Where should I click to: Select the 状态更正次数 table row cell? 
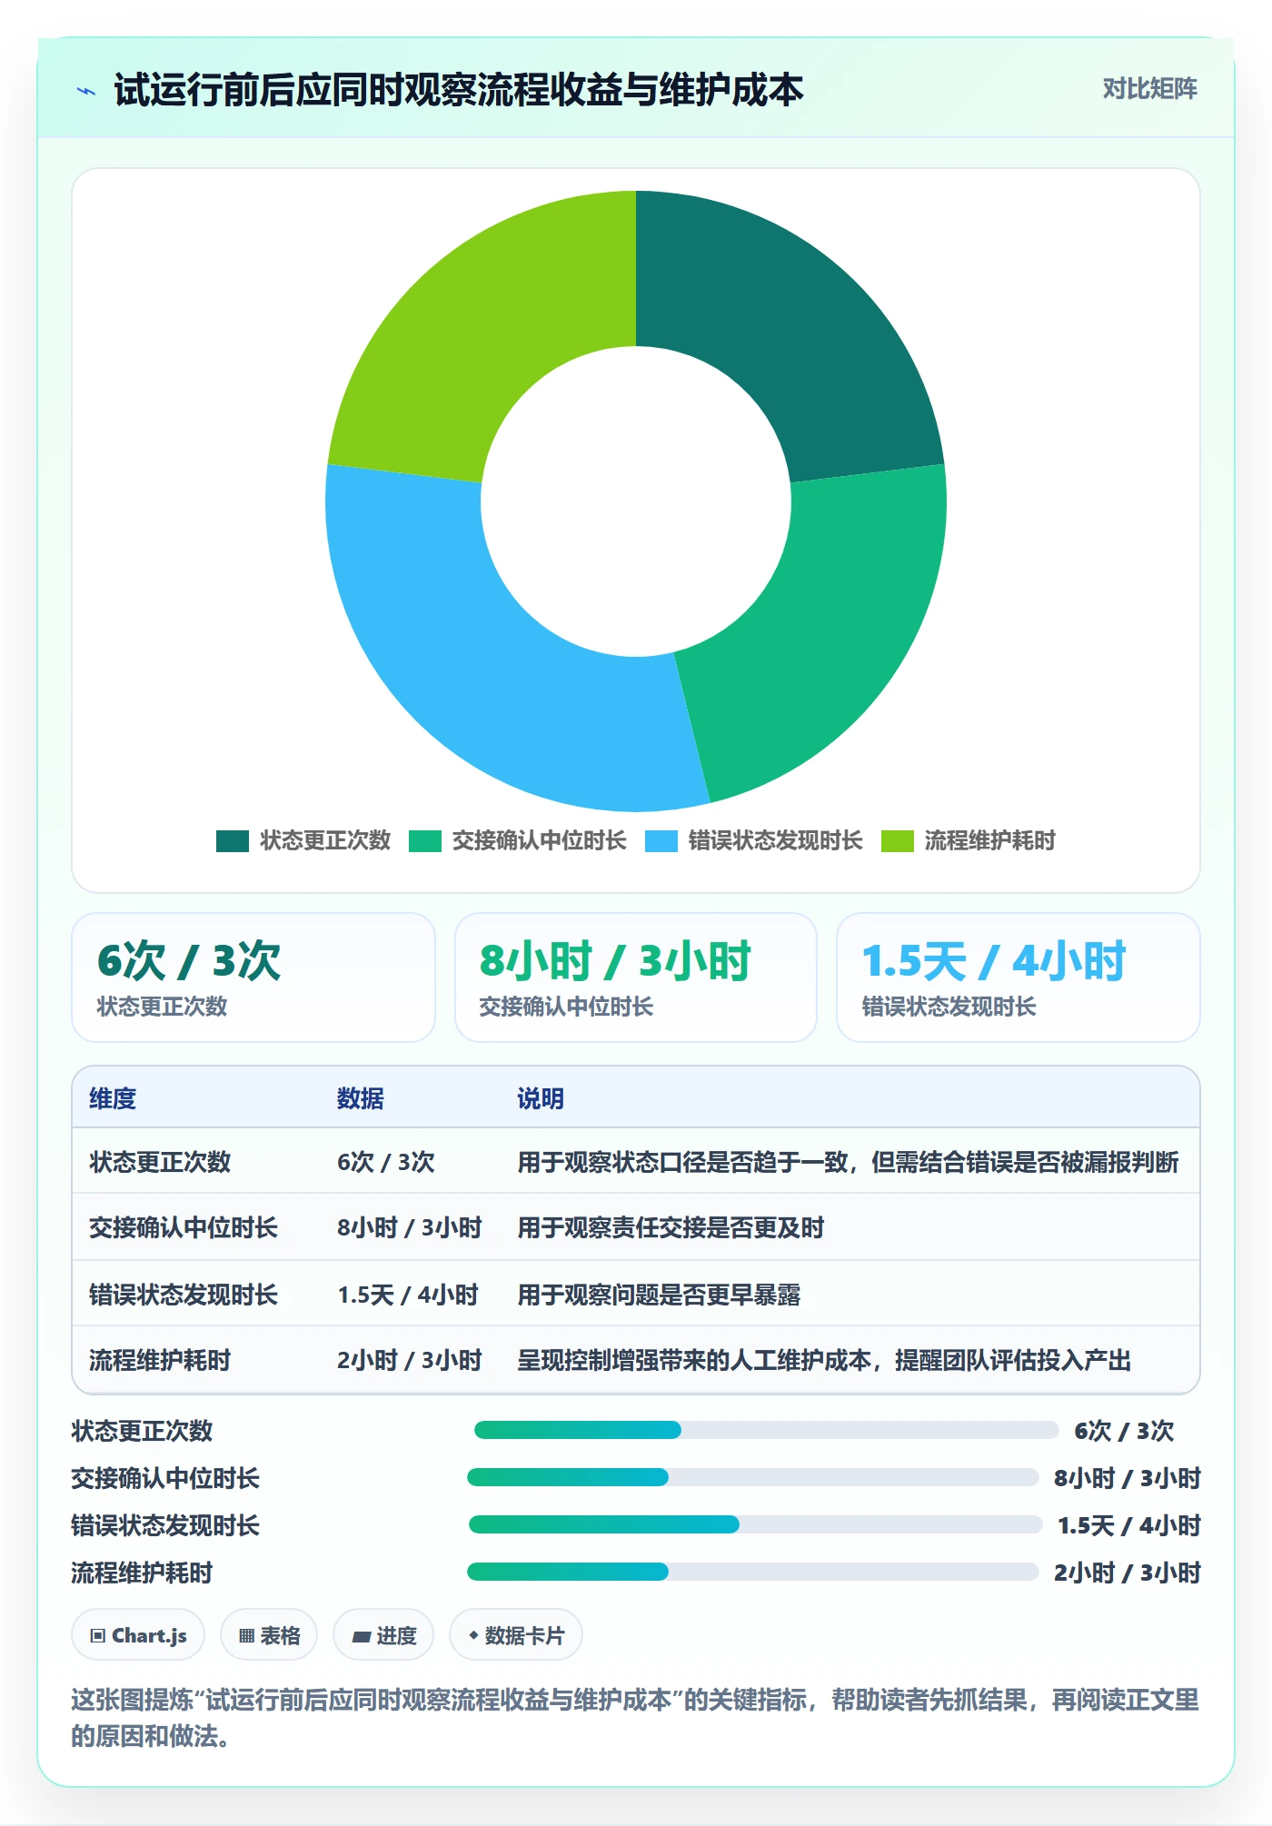tap(160, 1162)
